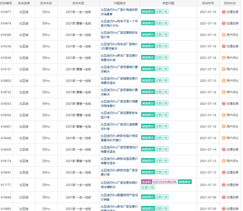Viewport: 243px width, 211px height.
Task: Click the red status icon for complaint 619336
Action: [224, 46]
